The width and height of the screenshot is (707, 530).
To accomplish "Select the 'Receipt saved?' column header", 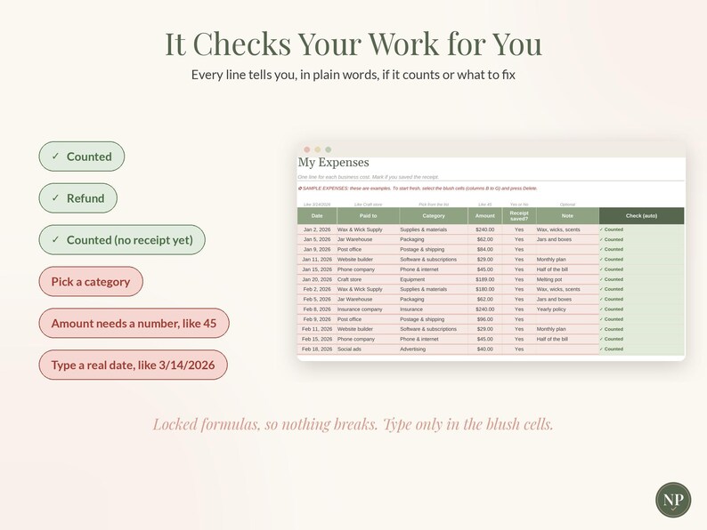I will (519, 216).
